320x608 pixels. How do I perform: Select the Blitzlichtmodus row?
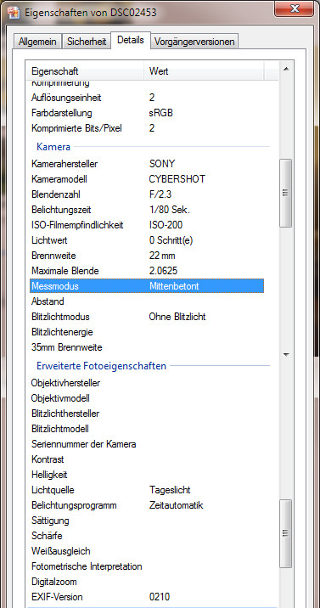(147, 317)
